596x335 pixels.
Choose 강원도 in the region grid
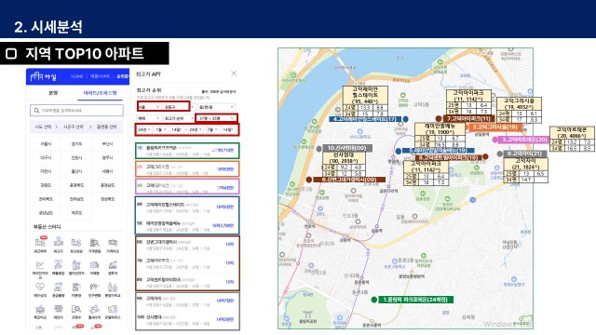[46, 185]
